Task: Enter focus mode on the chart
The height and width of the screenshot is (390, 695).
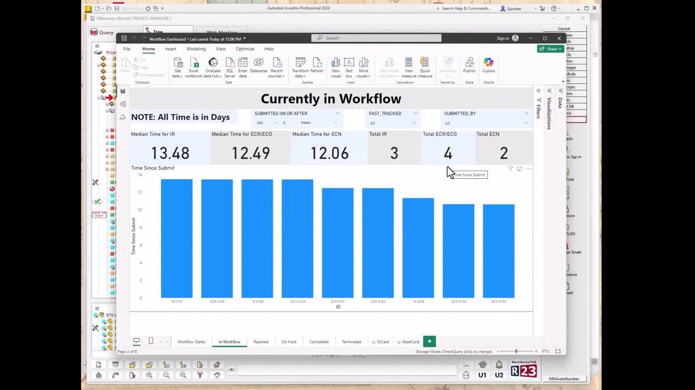Action: [x=520, y=169]
